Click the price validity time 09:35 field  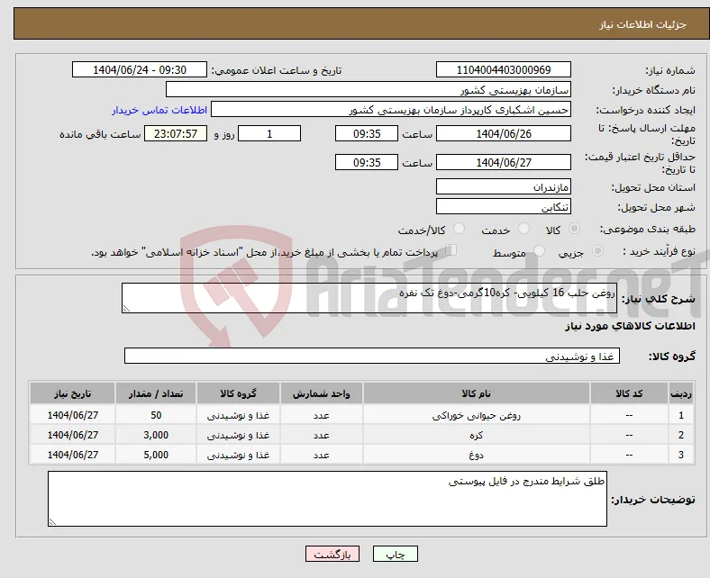[x=367, y=162]
